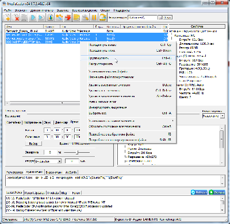Click the Refresh button in news panel

click(x=199, y=192)
